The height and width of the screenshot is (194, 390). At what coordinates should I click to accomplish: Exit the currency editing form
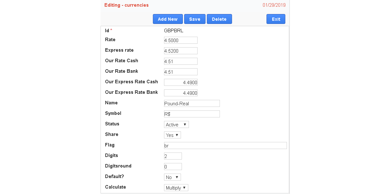click(276, 19)
